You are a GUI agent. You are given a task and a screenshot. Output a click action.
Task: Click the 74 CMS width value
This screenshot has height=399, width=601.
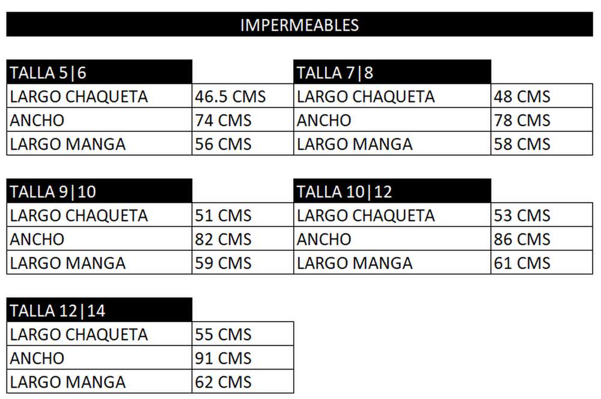(242, 120)
